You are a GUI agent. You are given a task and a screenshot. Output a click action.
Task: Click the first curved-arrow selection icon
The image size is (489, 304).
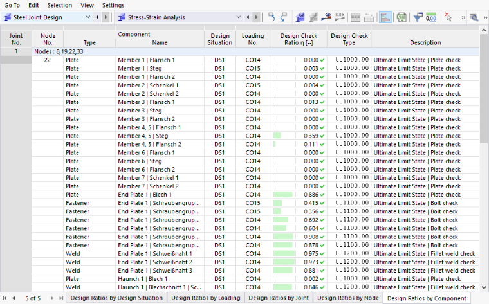point(272,17)
